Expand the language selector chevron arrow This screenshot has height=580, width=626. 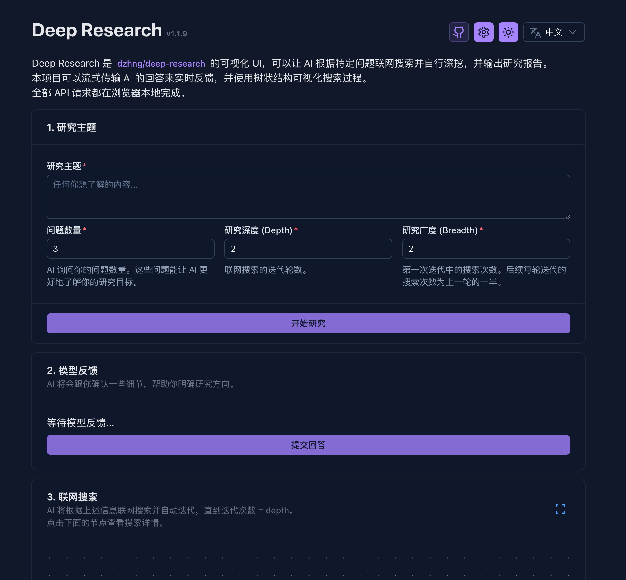572,32
